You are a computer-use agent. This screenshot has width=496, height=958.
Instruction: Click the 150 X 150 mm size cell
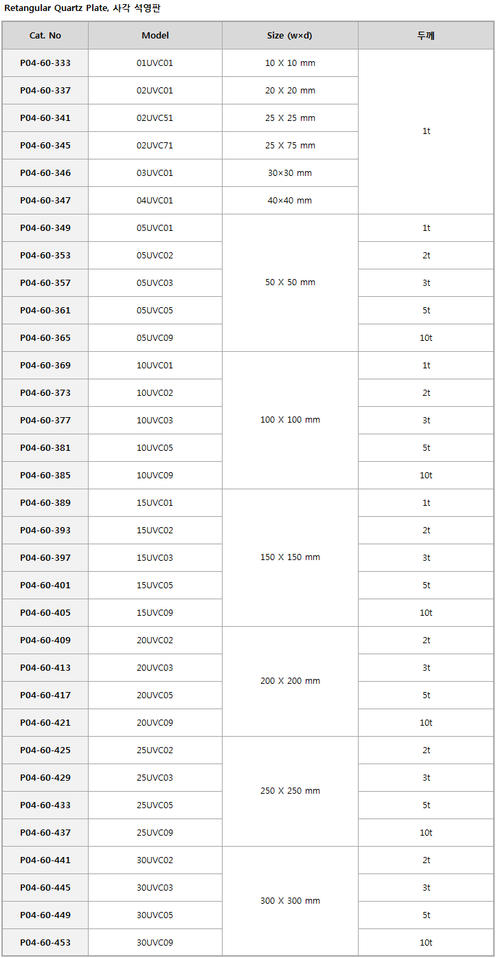pyautogui.click(x=290, y=557)
